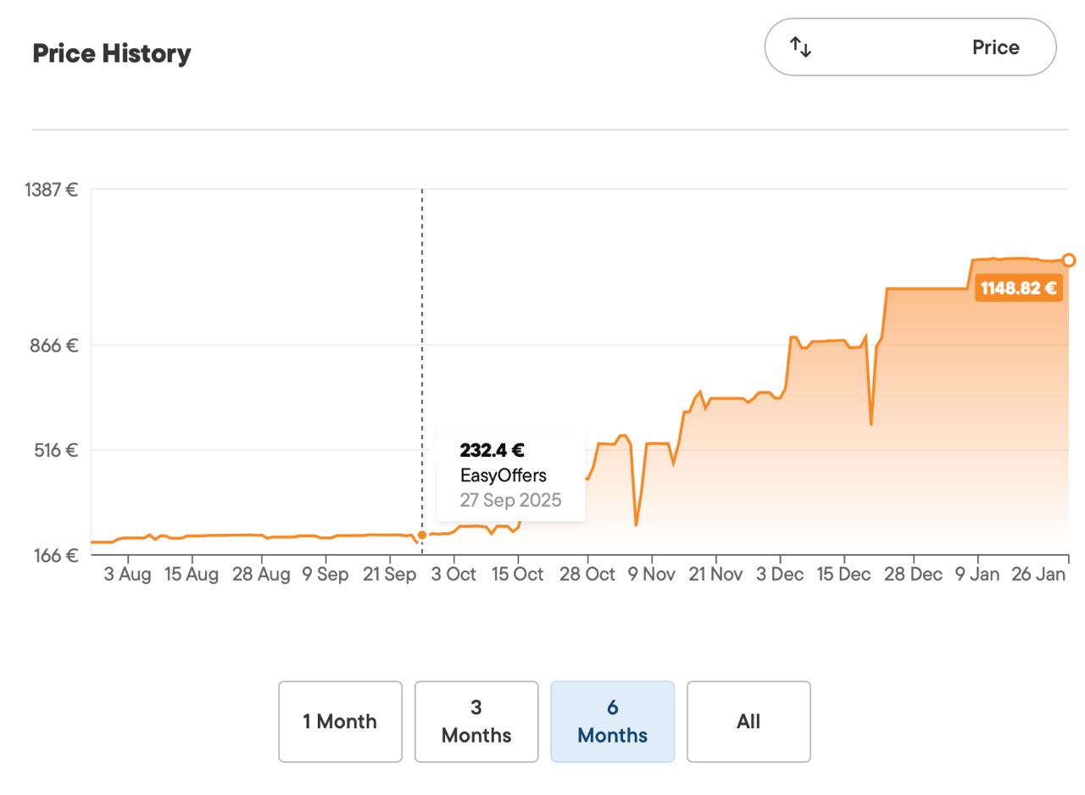Click the 27 Sep 2025 tooltip date
The height and width of the screenshot is (795, 1085).
pos(510,500)
